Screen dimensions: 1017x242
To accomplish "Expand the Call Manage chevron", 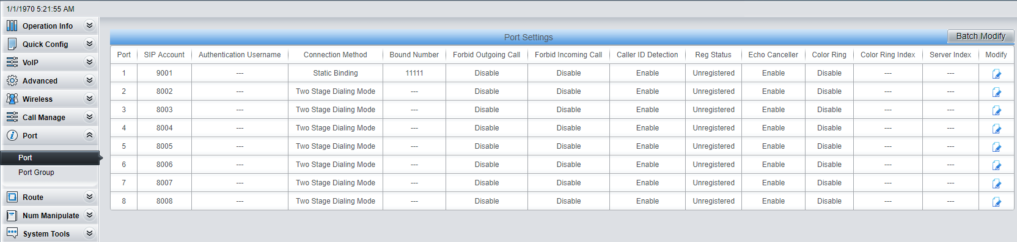I will [89, 117].
